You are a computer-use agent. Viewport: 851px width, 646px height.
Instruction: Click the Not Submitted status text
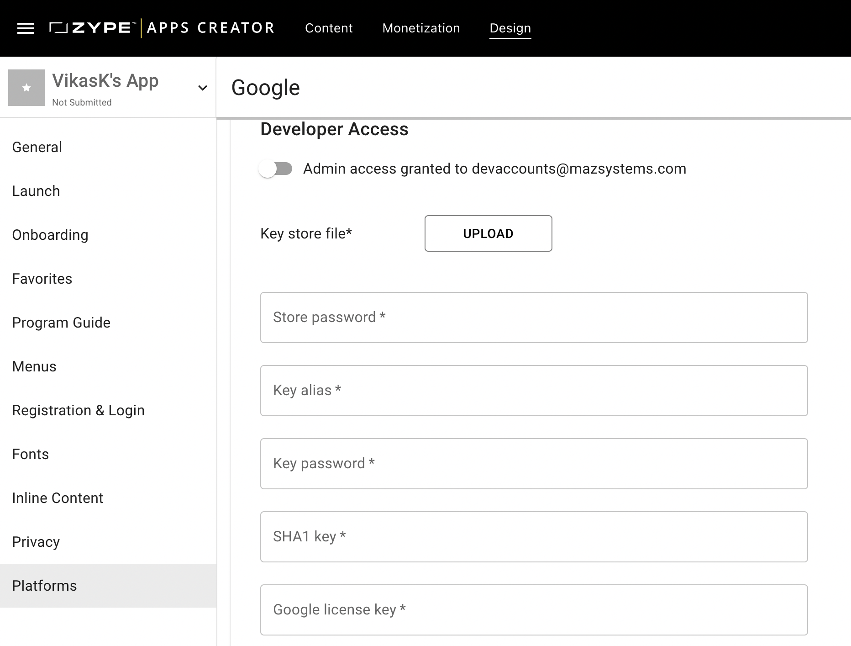(82, 102)
